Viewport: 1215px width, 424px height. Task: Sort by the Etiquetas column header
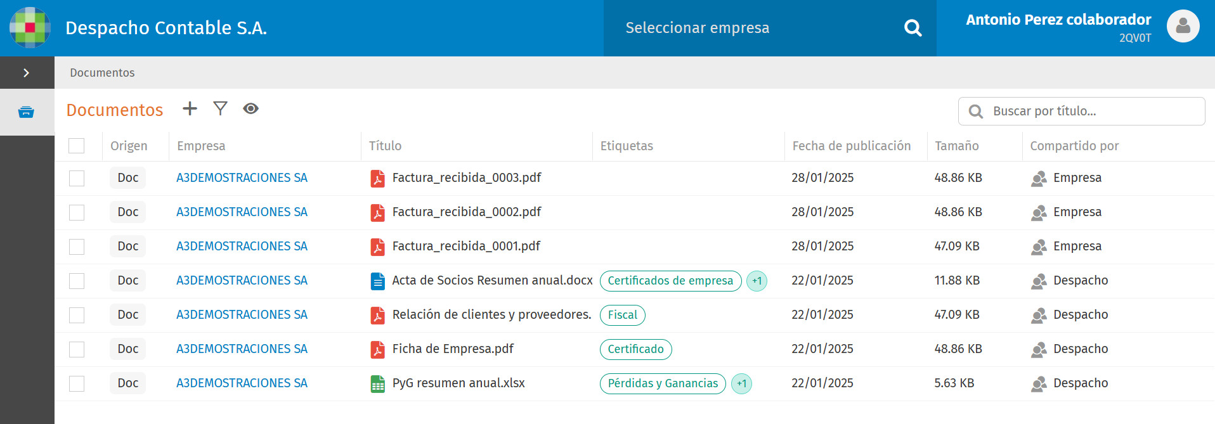[627, 146]
